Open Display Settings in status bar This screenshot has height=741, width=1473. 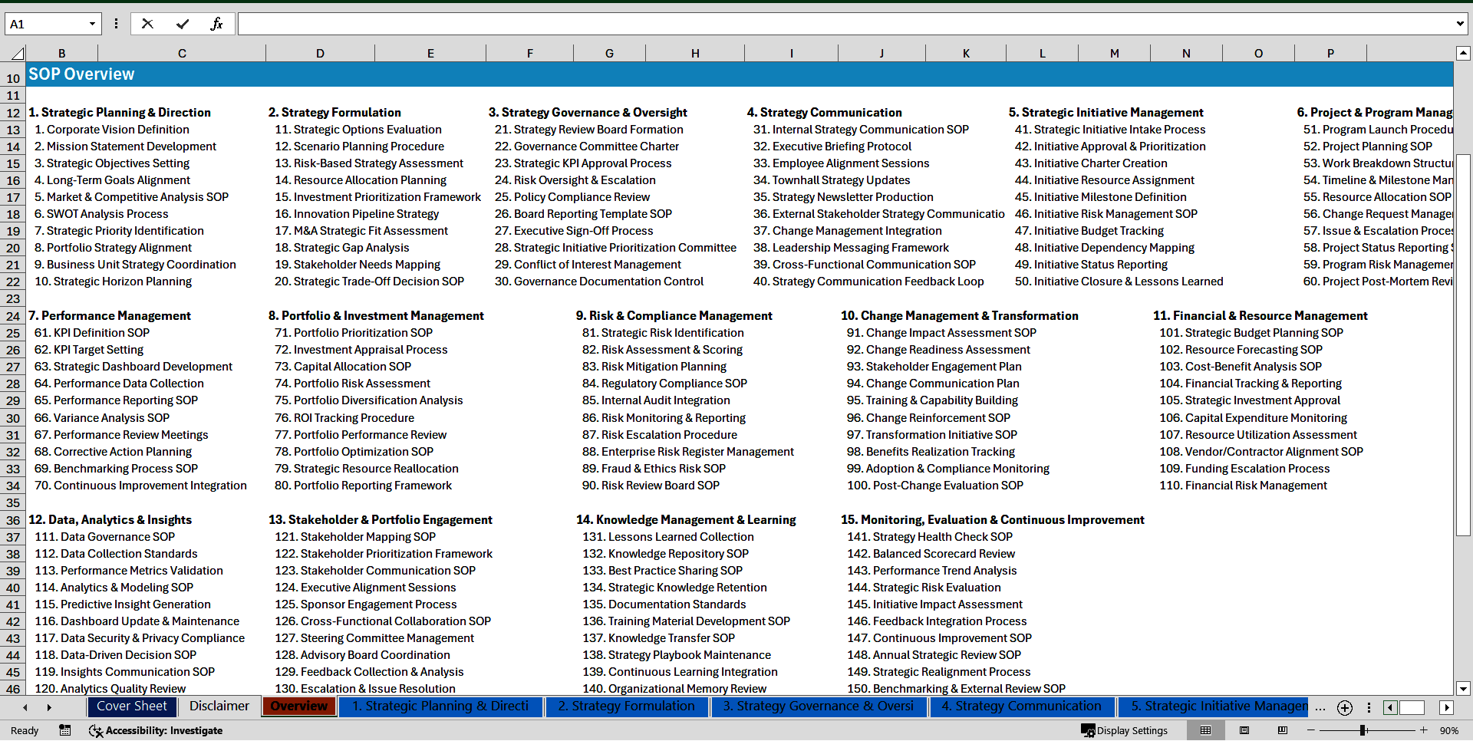[x=1125, y=730]
